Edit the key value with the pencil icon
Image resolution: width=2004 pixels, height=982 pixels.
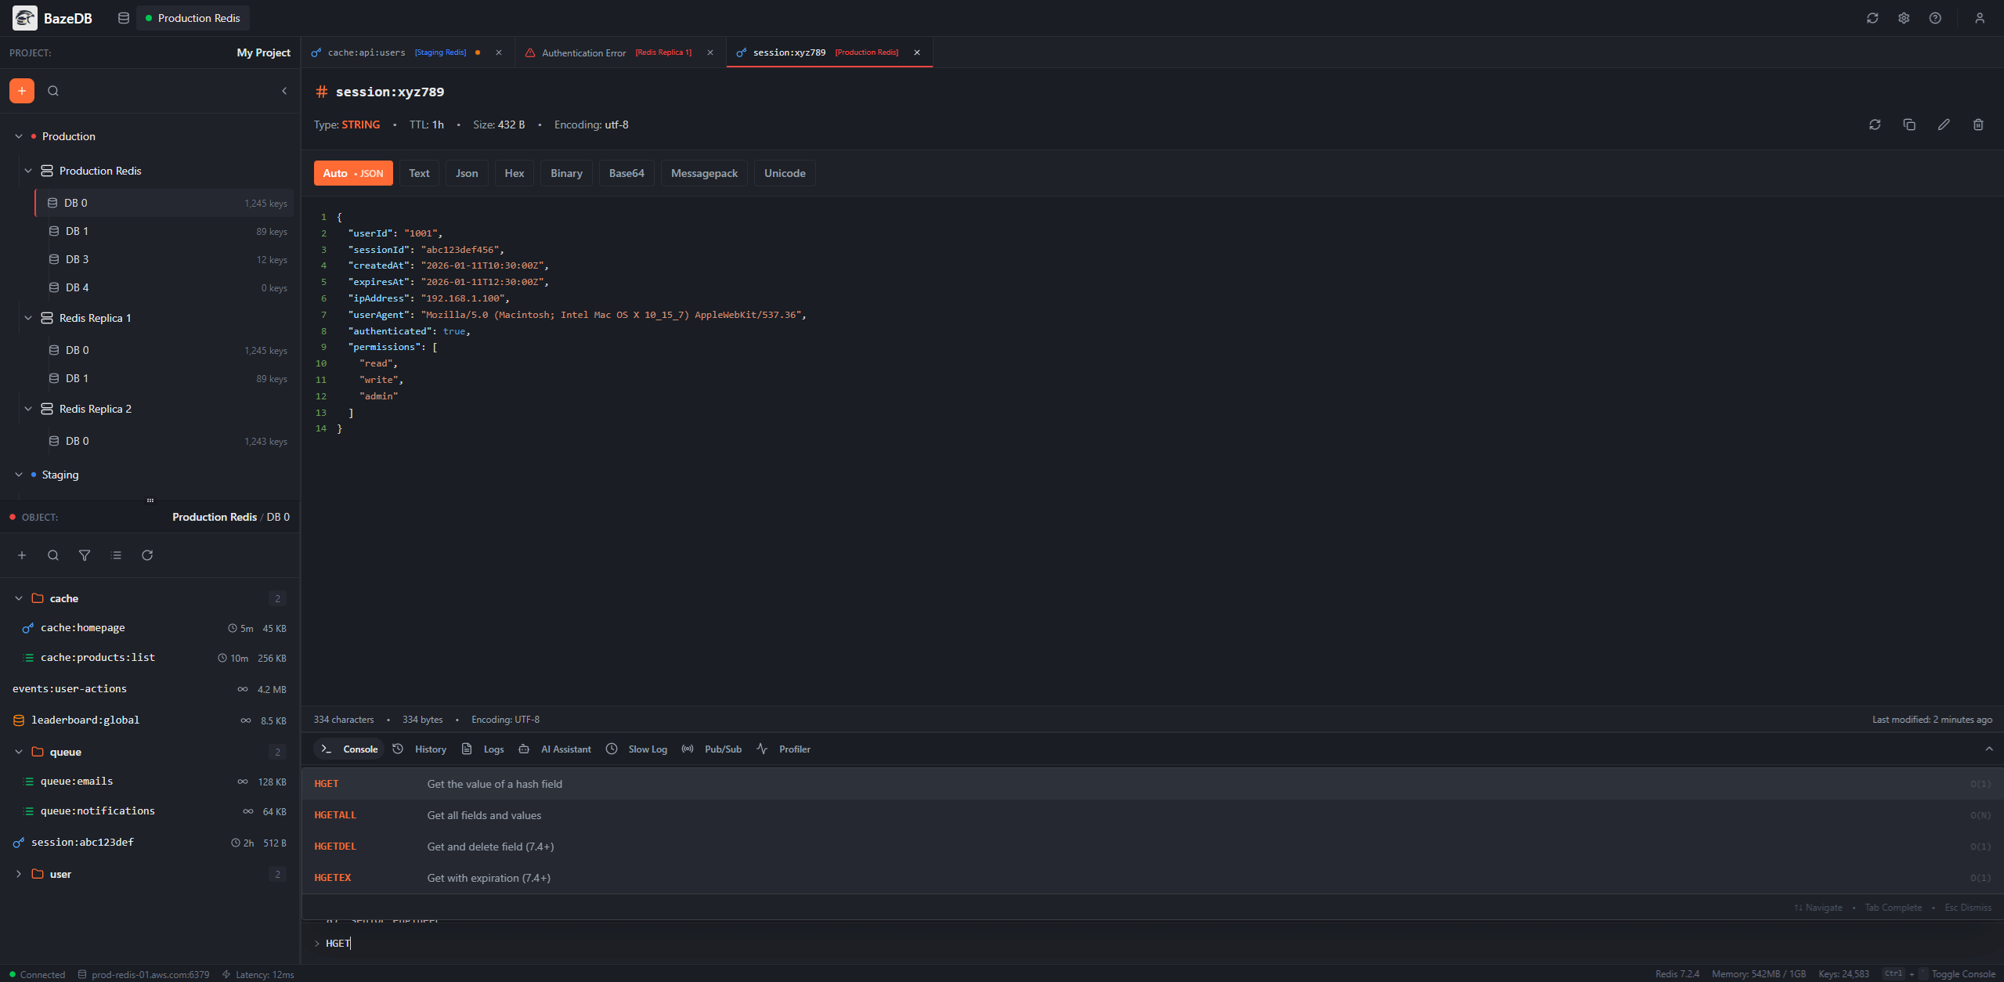1943,124
